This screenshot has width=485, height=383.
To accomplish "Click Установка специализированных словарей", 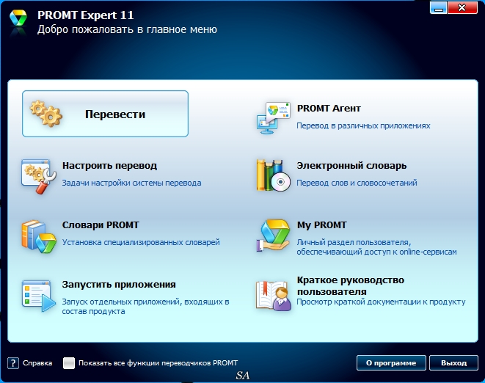I will pyautogui.click(x=141, y=242).
